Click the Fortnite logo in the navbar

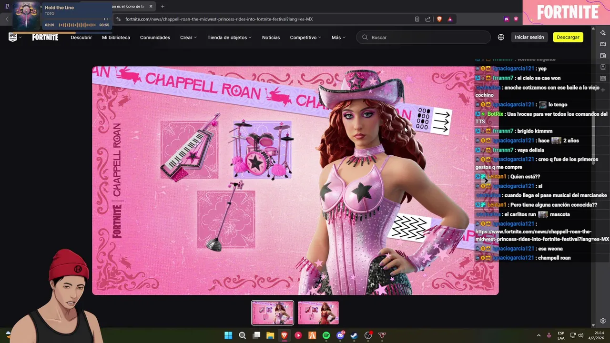click(45, 37)
